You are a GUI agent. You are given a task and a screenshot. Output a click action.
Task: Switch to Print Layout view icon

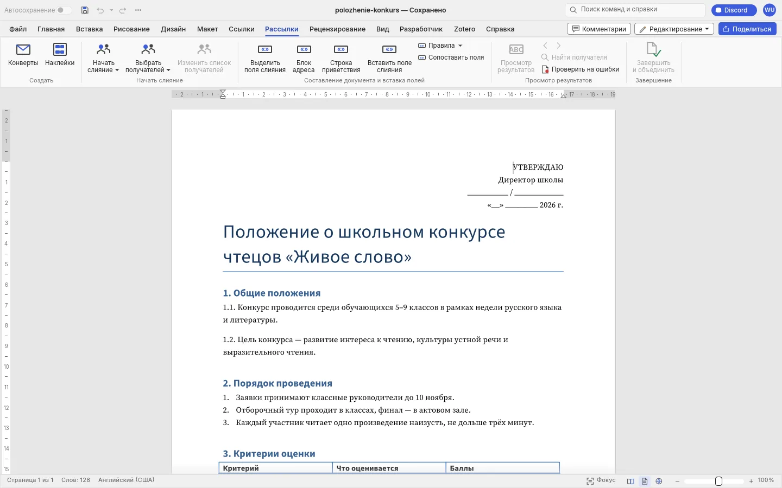pyautogui.click(x=645, y=481)
